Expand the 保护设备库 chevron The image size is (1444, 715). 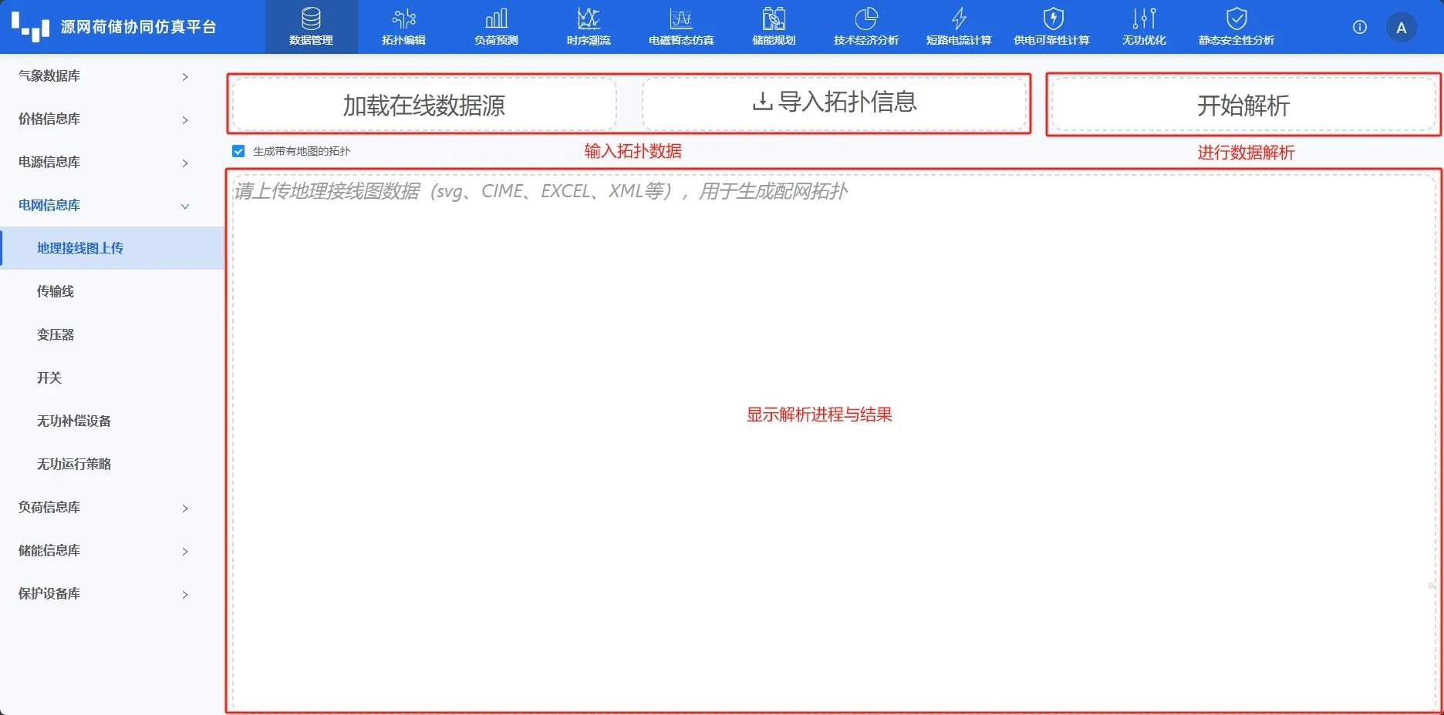tap(185, 594)
